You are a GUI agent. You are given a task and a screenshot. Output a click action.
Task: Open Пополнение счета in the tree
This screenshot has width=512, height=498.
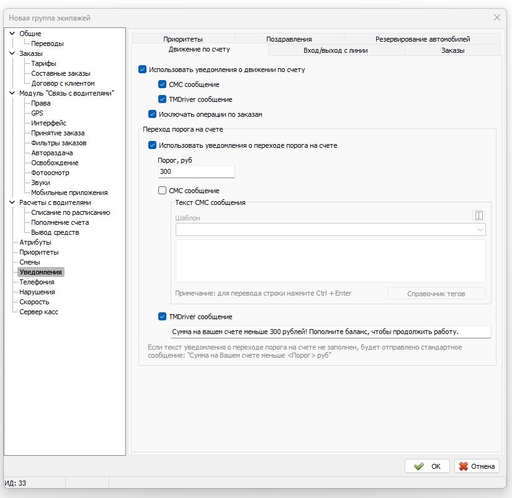pos(60,222)
